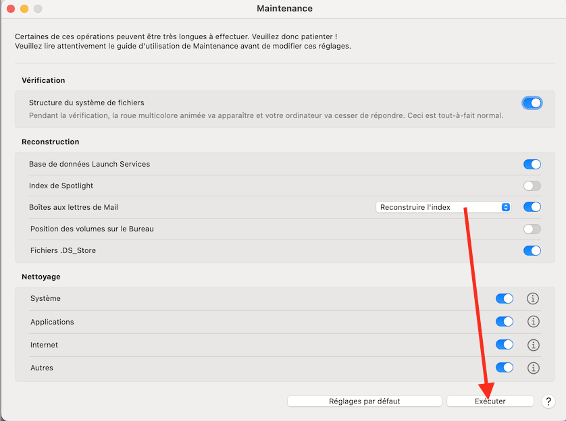Screen dimensions: 566x421
Task: Enable Position des volumes sur le Bureau
Action: click(x=532, y=229)
